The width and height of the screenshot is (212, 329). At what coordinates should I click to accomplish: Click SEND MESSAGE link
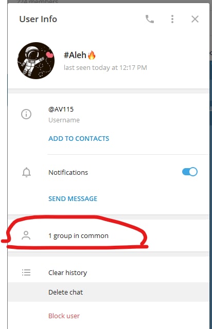point(73,199)
